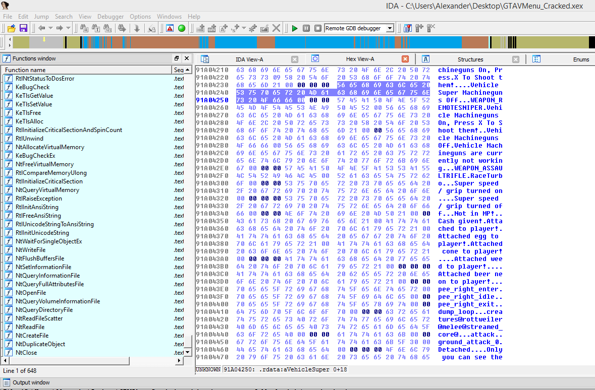Open the View menu
This screenshot has height=390, width=595.
[x=85, y=17]
